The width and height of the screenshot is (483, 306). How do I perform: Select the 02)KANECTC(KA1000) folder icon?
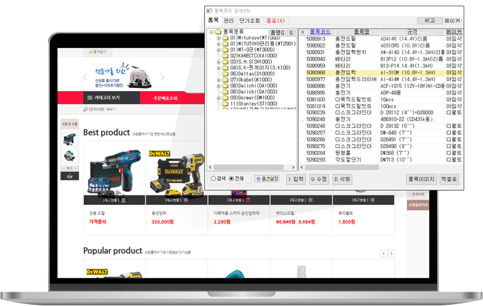point(225,56)
